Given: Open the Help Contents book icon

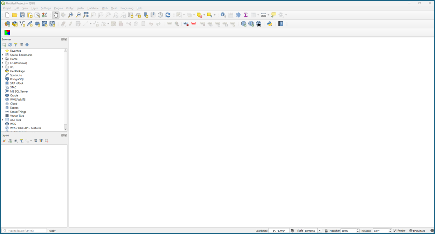Looking at the screenshot, I should 281,24.
